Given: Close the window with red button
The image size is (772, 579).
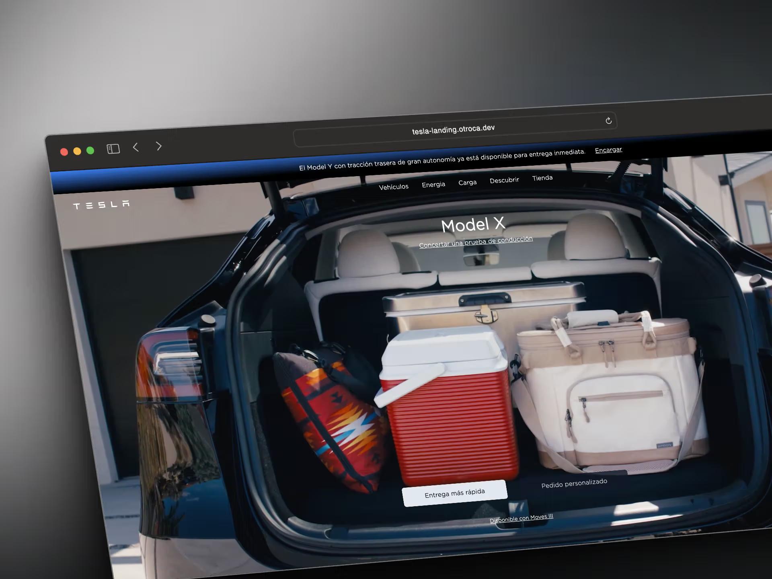Looking at the screenshot, I should pyautogui.click(x=64, y=152).
